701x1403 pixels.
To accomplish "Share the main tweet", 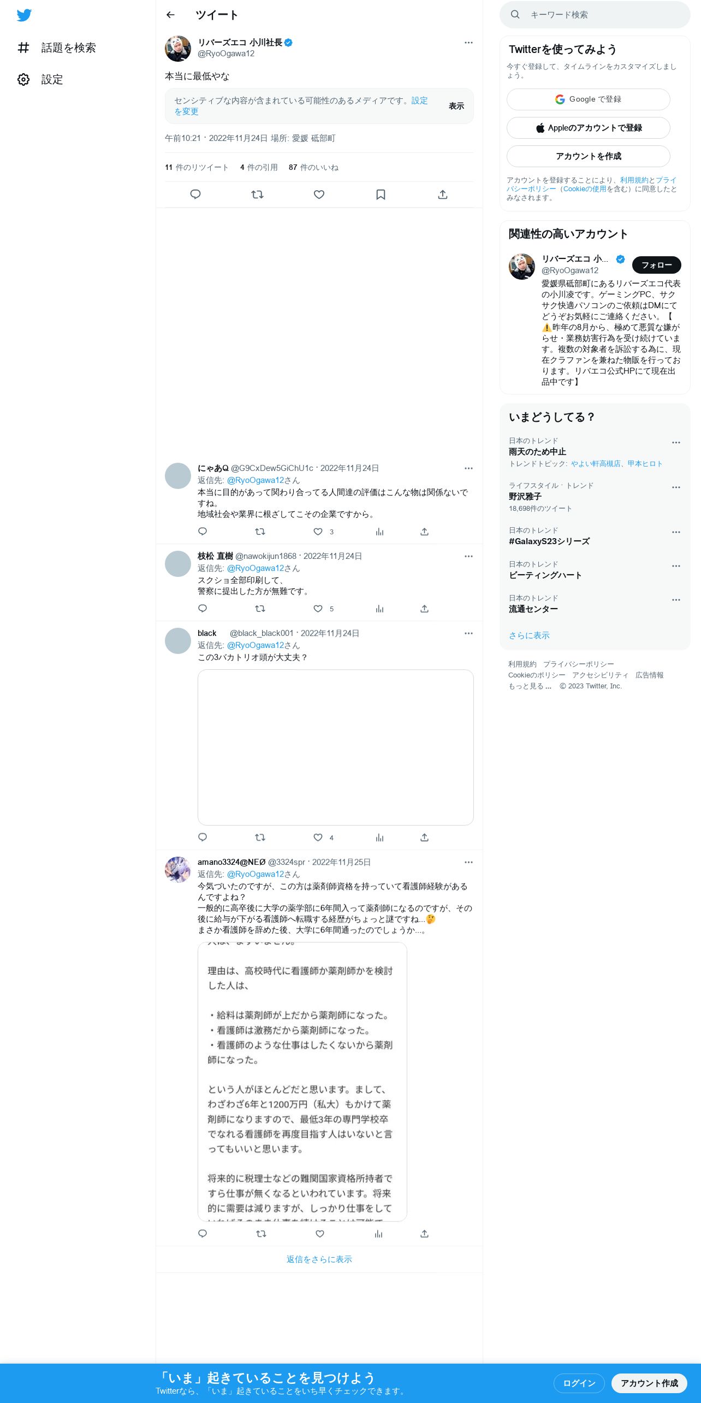I will 443,194.
